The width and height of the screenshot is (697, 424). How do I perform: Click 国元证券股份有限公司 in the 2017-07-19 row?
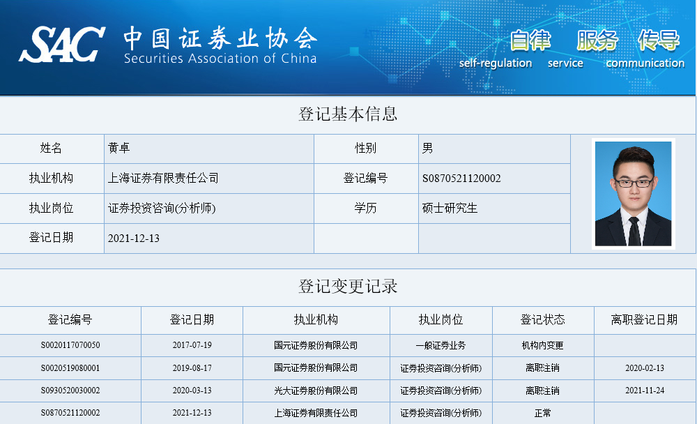[x=316, y=345]
